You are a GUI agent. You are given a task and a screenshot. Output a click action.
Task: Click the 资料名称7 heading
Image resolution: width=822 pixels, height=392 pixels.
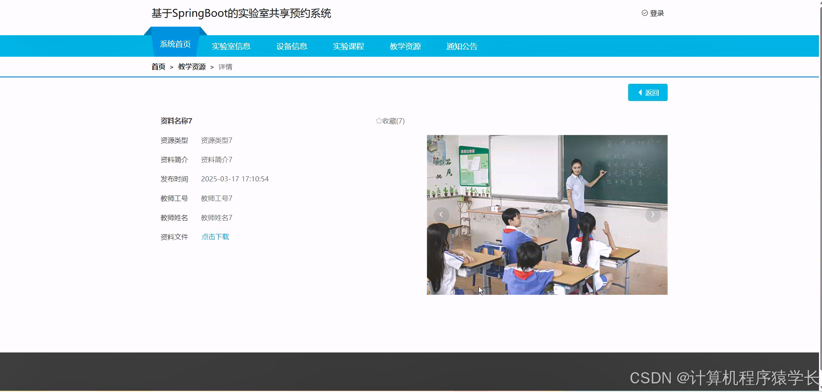[x=175, y=121]
